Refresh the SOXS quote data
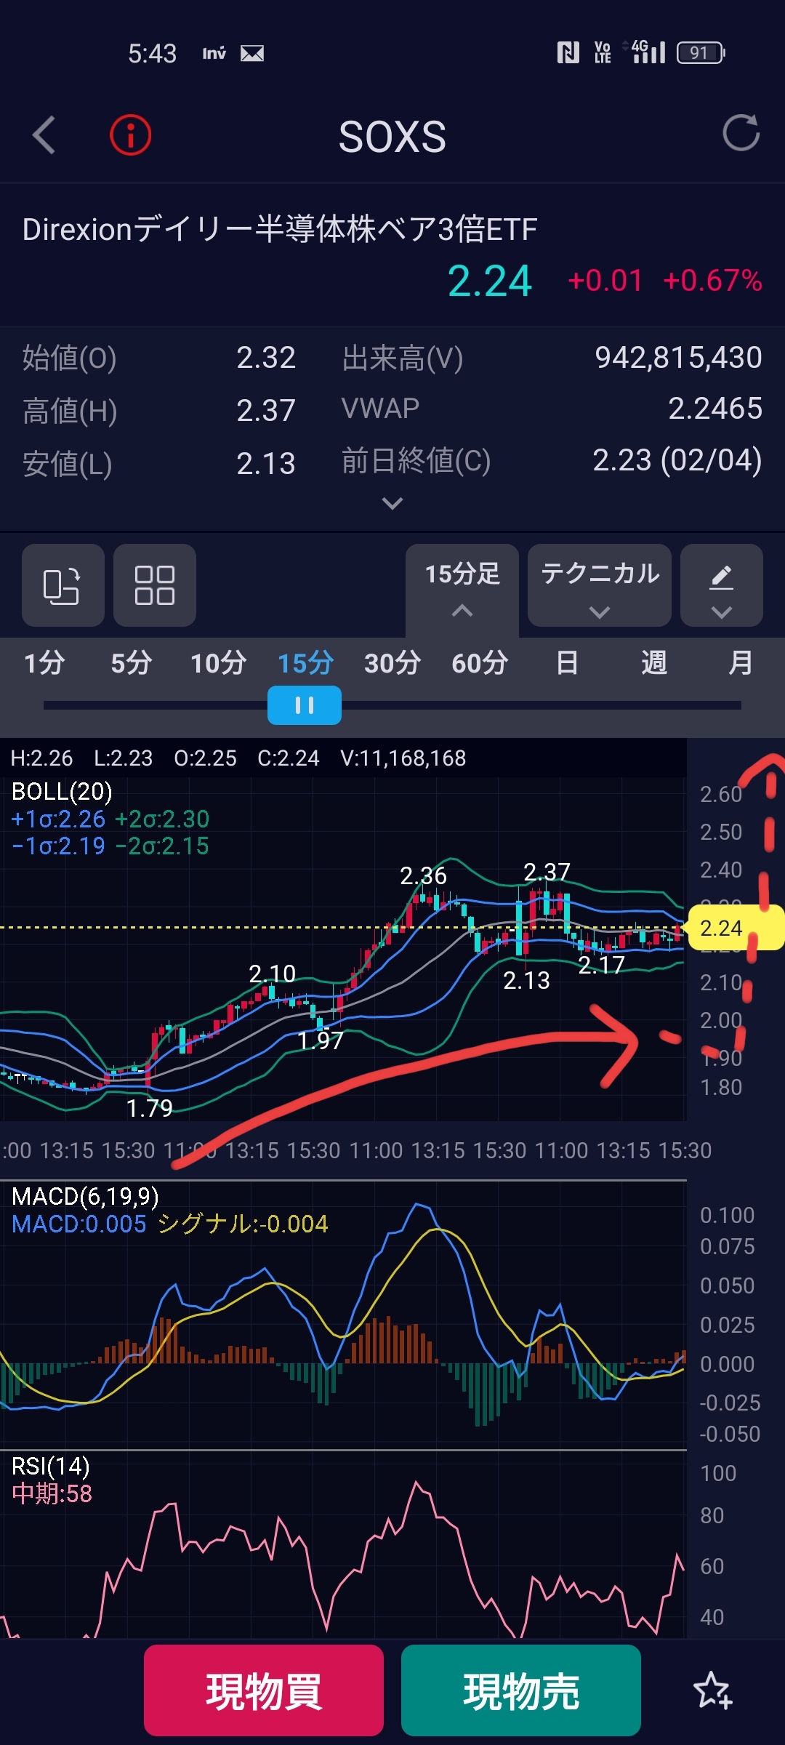This screenshot has height=1745, width=785. (741, 134)
